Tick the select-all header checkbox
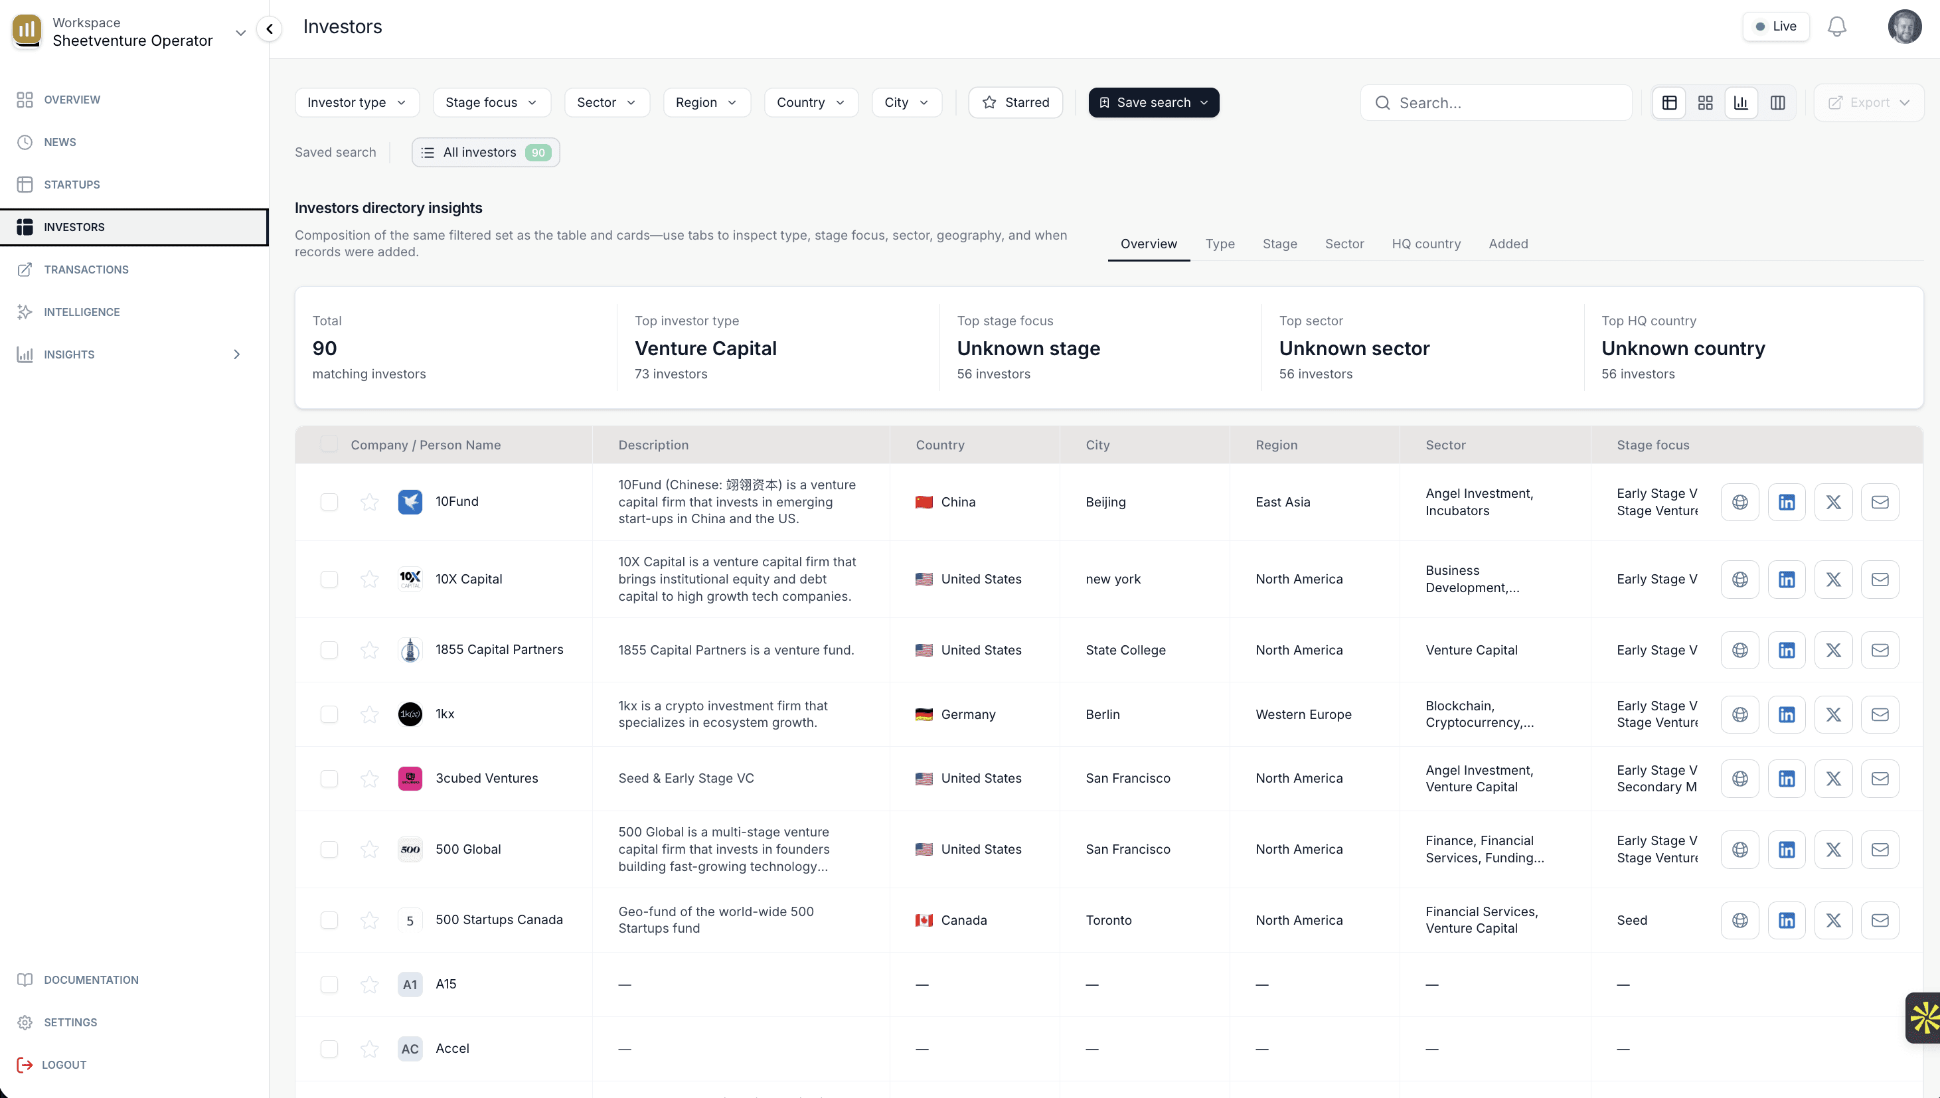Viewport: 1940px width, 1098px height. pyautogui.click(x=329, y=444)
